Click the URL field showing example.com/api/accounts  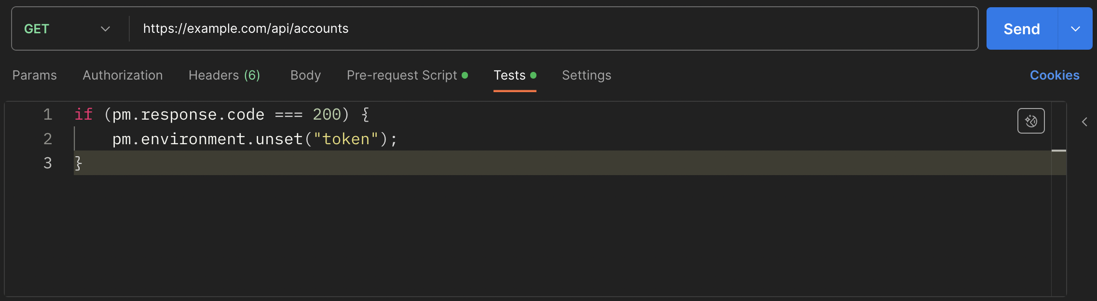point(245,28)
